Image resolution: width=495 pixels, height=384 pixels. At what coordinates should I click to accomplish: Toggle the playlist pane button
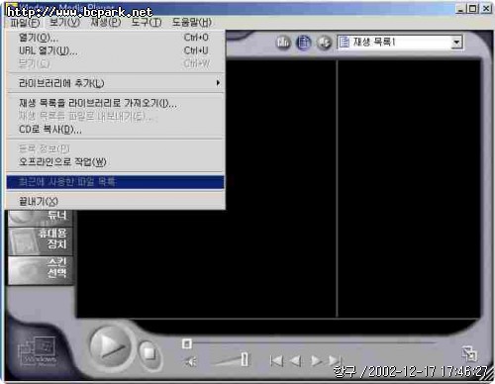pos(304,43)
